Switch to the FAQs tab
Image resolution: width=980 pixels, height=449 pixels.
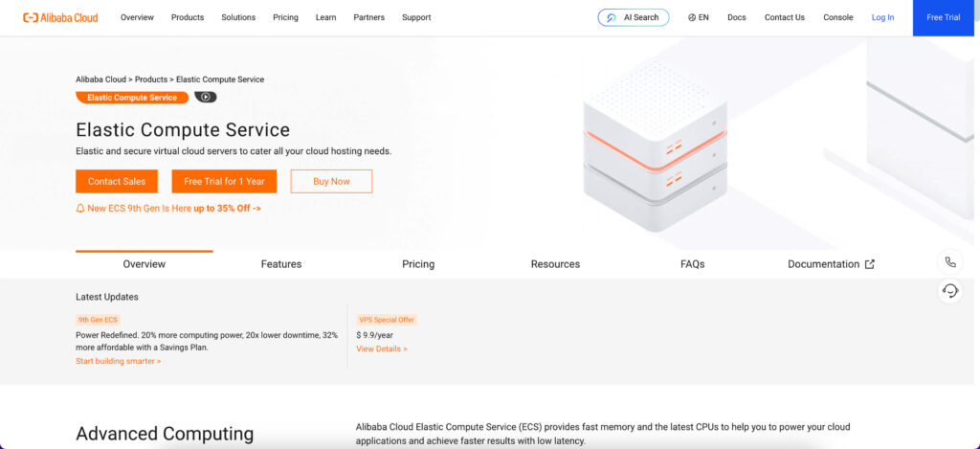[693, 264]
